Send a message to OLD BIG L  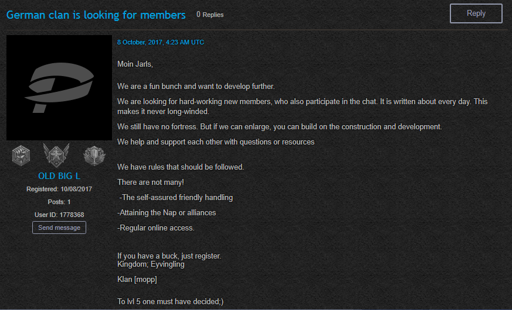(x=59, y=228)
